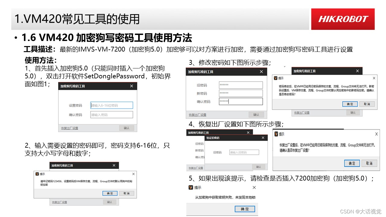Image resolution: width=386 pixels, height=217 pixels.
Task: Click the 旧密码 input in 验证旧密码 dialog
Action: (x=245, y=152)
